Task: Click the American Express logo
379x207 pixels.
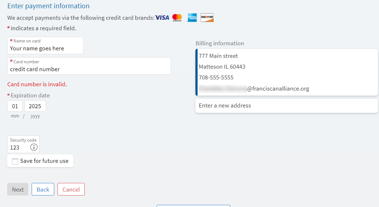Action: coord(192,18)
